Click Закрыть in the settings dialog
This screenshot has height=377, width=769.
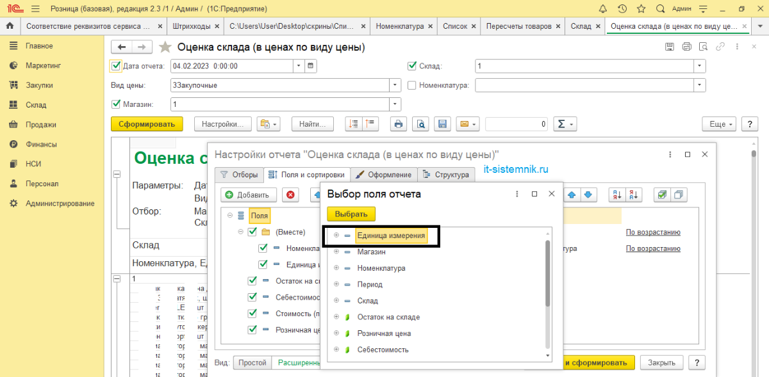[661, 362]
